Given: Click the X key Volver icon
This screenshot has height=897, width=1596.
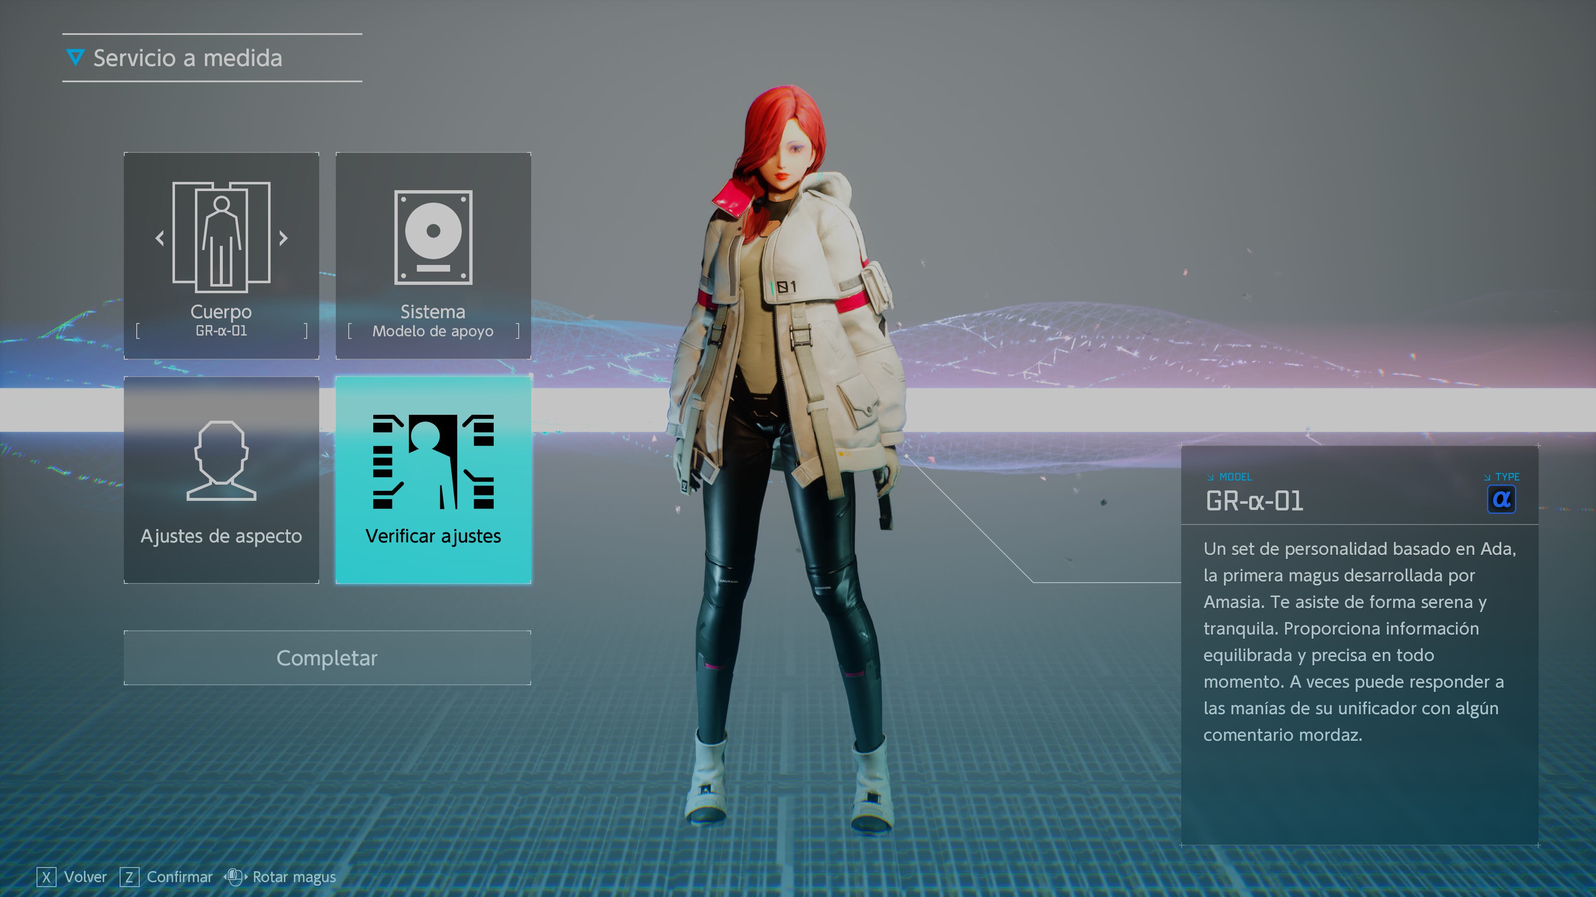Looking at the screenshot, I should pos(47,877).
